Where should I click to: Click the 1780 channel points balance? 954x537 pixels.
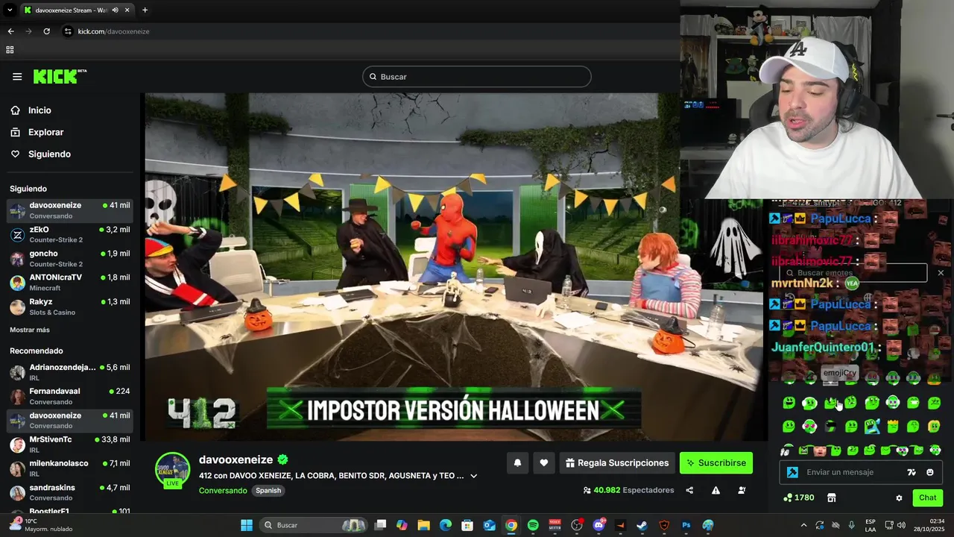click(799, 497)
